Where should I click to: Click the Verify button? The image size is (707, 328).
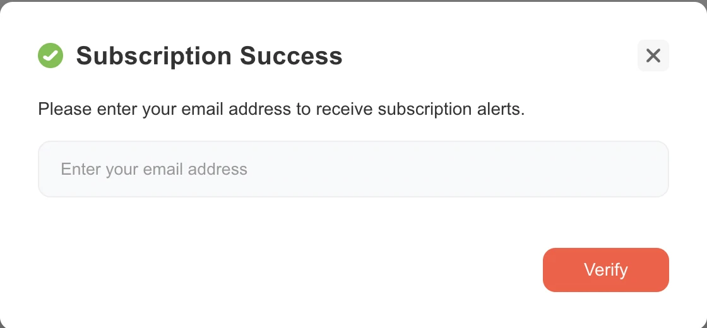point(605,270)
